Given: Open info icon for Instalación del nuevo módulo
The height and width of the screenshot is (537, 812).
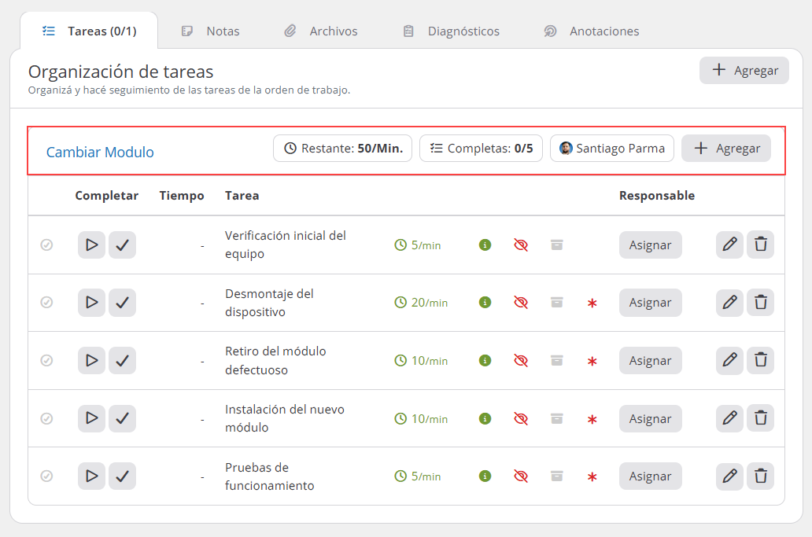Looking at the screenshot, I should (485, 418).
